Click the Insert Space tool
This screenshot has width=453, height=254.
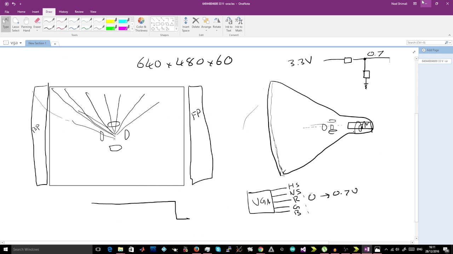pos(186,25)
